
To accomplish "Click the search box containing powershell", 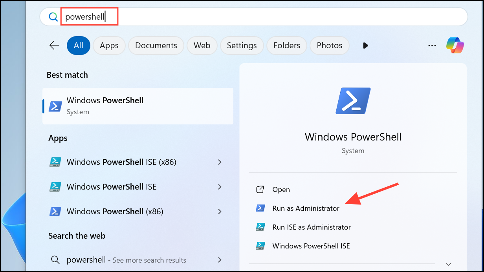I will coord(253,17).
